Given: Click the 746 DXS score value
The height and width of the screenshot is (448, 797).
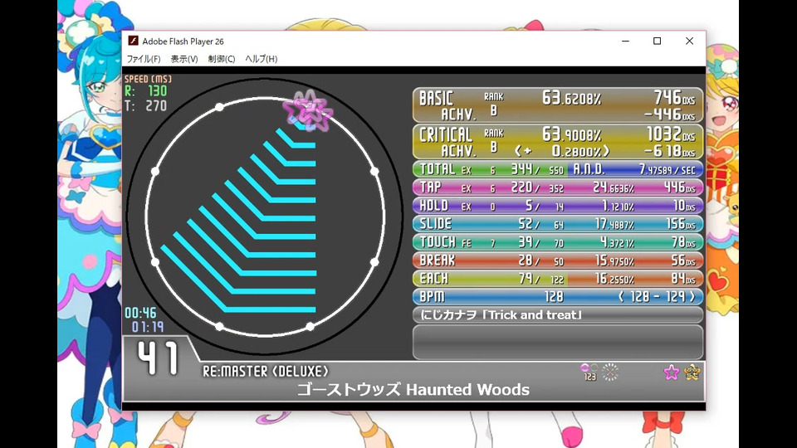Looking at the screenshot, I should click(674, 98).
